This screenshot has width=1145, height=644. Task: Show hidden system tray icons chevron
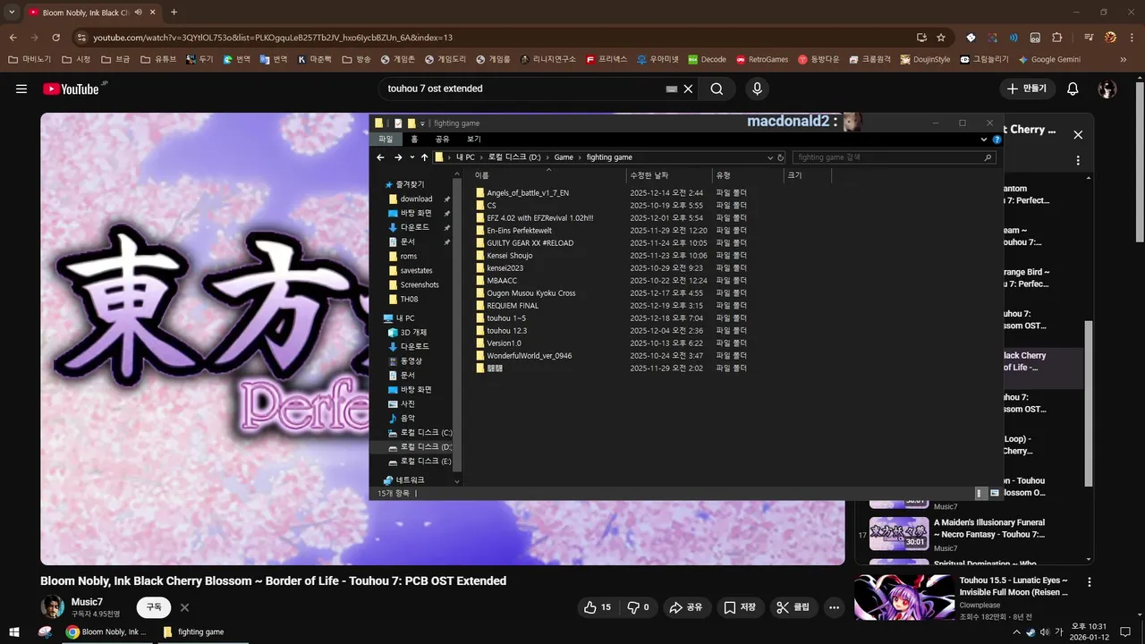pyautogui.click(x=1016, y=632)
